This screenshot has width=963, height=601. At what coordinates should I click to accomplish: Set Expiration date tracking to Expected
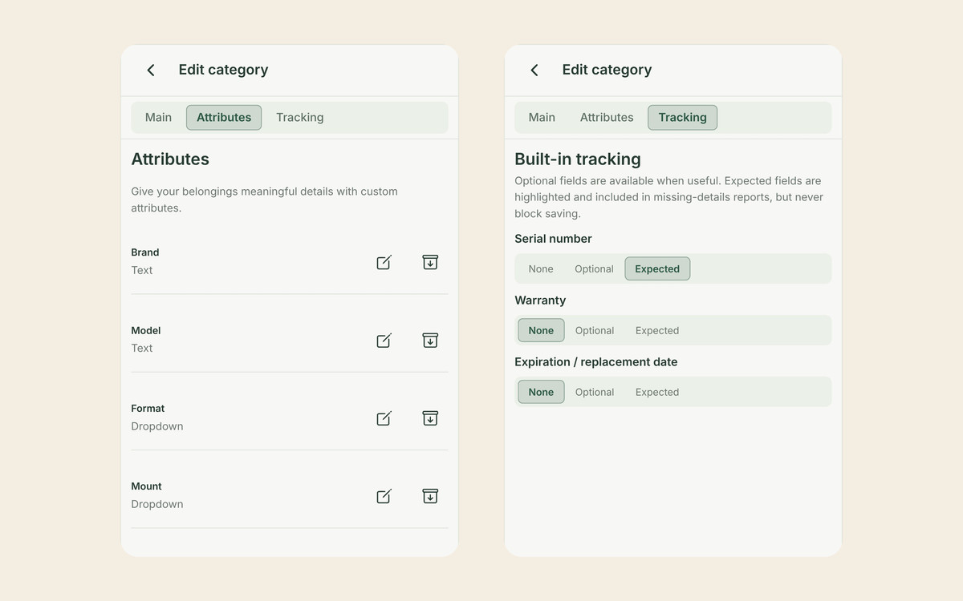pyautogui.click(x=657, y=392)
